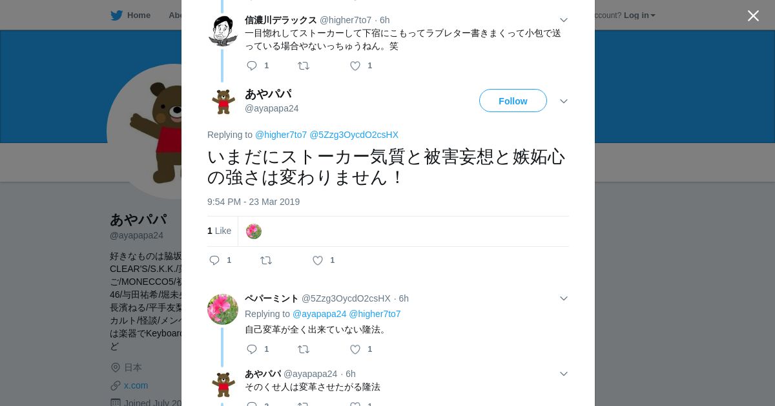This screenshot has width=775, height=406.
Task: Retweet 信濃川デラックス's tweet
Action: [x=304, y=66]
